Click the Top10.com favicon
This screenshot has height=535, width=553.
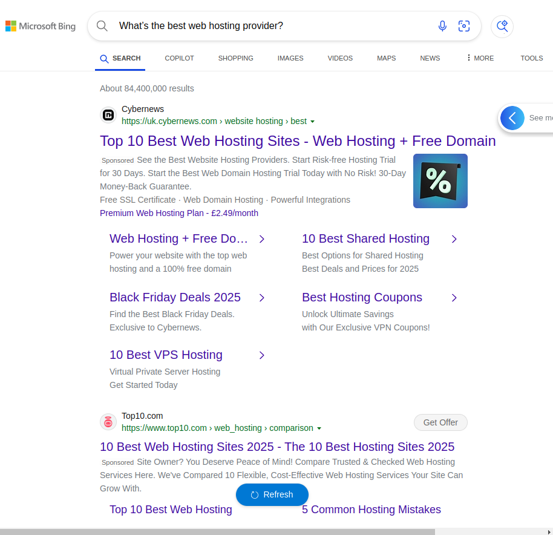coord(108,422)
